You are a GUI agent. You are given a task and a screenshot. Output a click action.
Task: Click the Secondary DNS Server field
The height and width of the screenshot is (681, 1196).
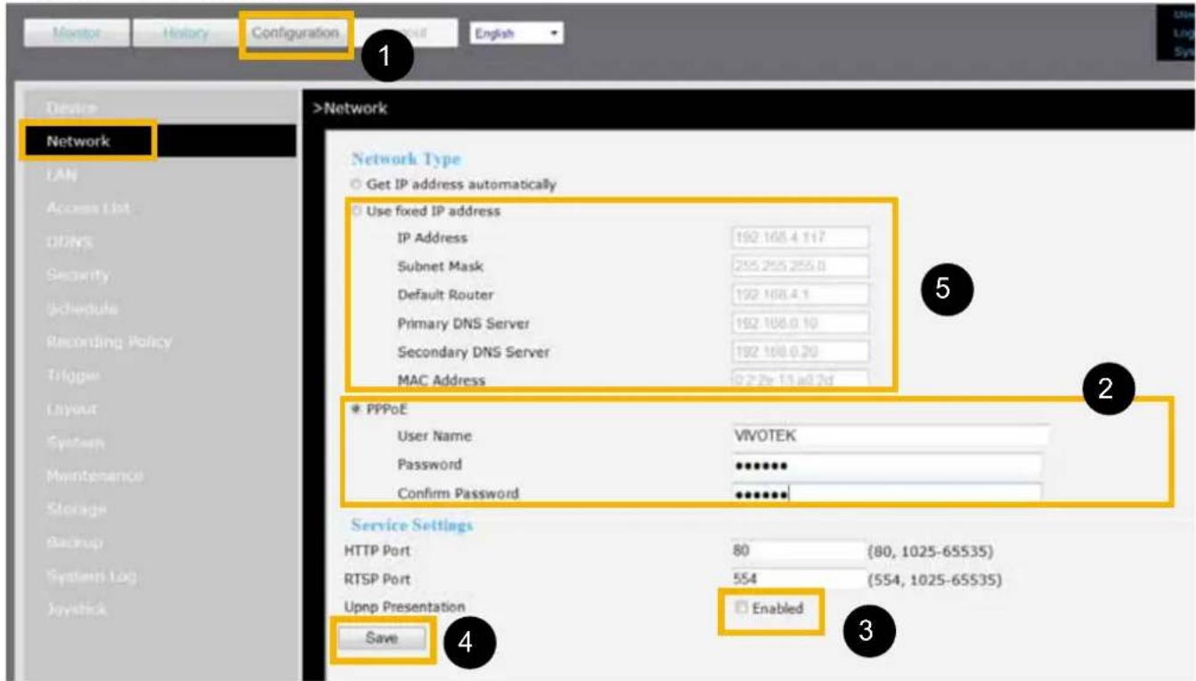798,352
